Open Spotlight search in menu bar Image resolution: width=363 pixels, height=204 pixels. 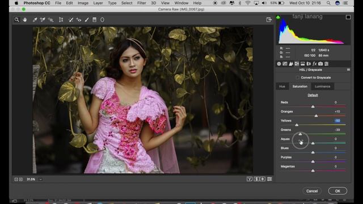[x=328, y=3]
